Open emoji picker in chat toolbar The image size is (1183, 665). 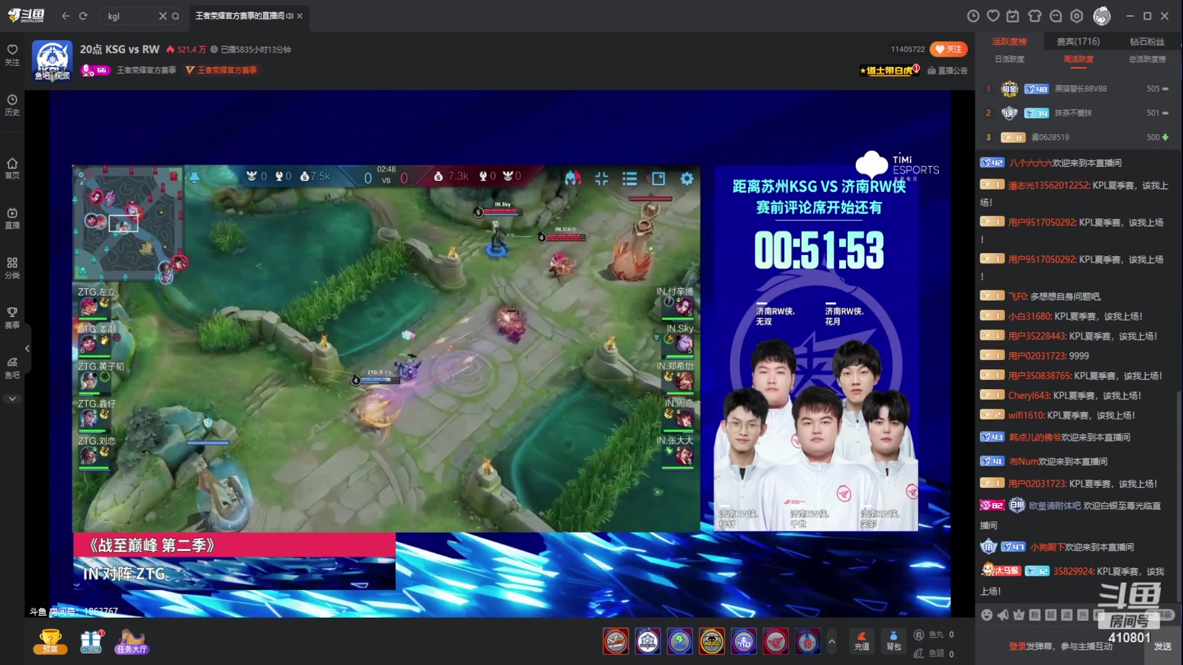click(987, 615)
